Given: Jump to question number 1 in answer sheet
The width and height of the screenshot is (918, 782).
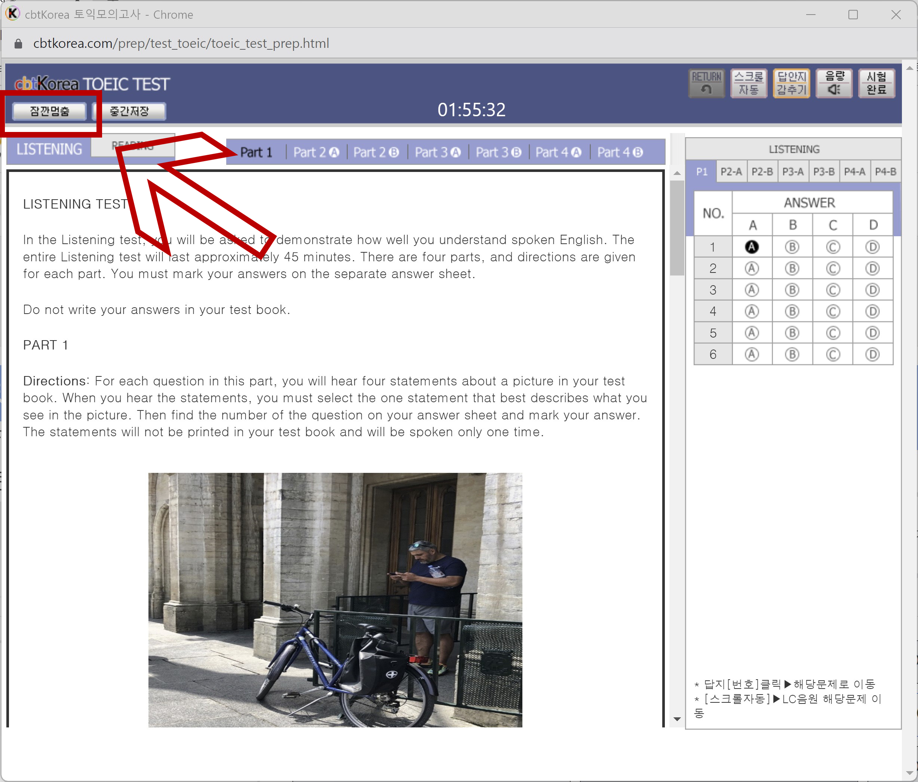Looking at the screenshot, I should 713,247.
